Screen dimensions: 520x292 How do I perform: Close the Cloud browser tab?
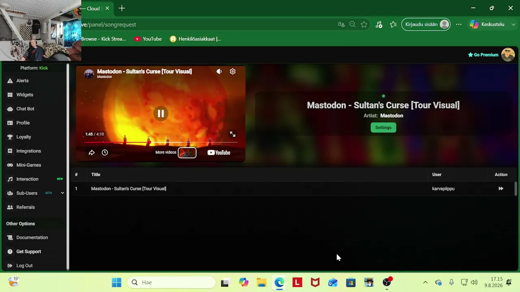[x=107, y=8]
